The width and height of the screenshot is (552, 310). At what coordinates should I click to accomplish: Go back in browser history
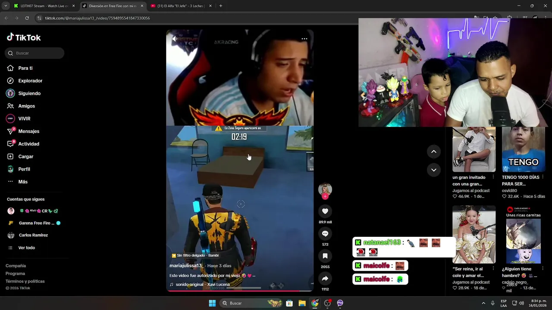6,18
